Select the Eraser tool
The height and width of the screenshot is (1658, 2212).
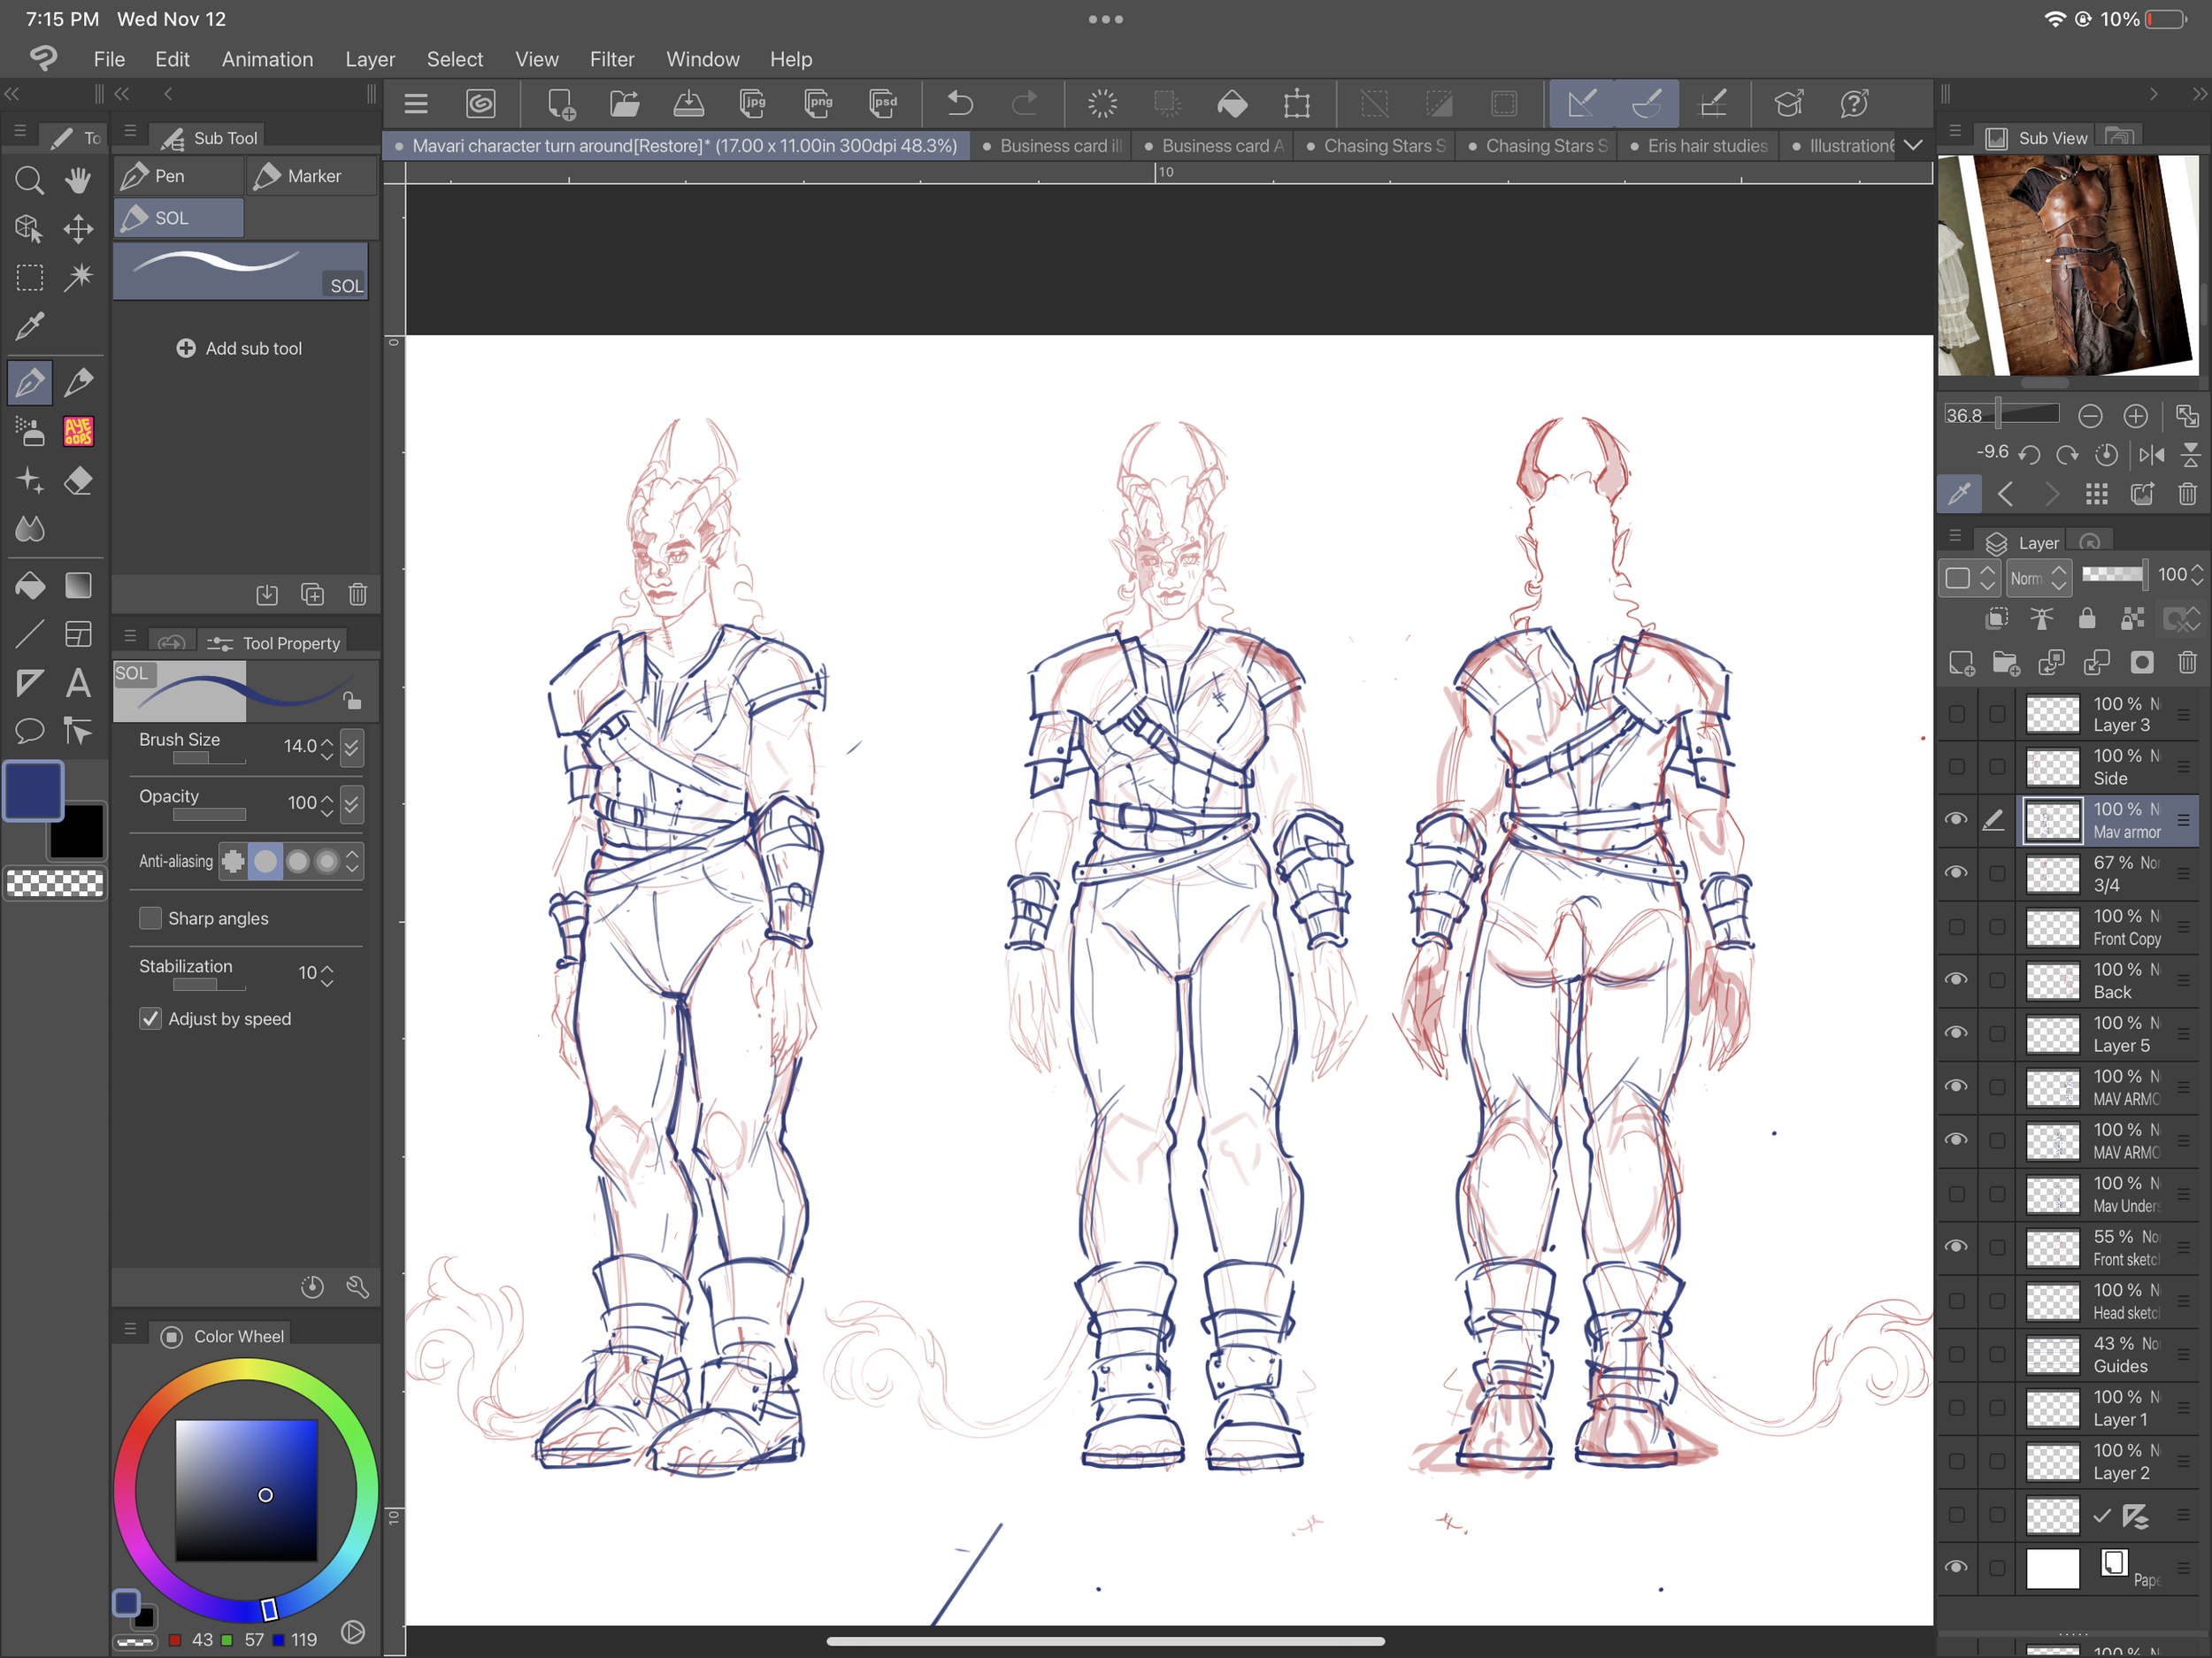pos(78,481)
